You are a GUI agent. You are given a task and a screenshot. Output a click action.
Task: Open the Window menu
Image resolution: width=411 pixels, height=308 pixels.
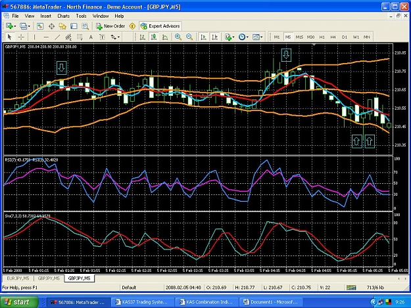coord(101,16)
